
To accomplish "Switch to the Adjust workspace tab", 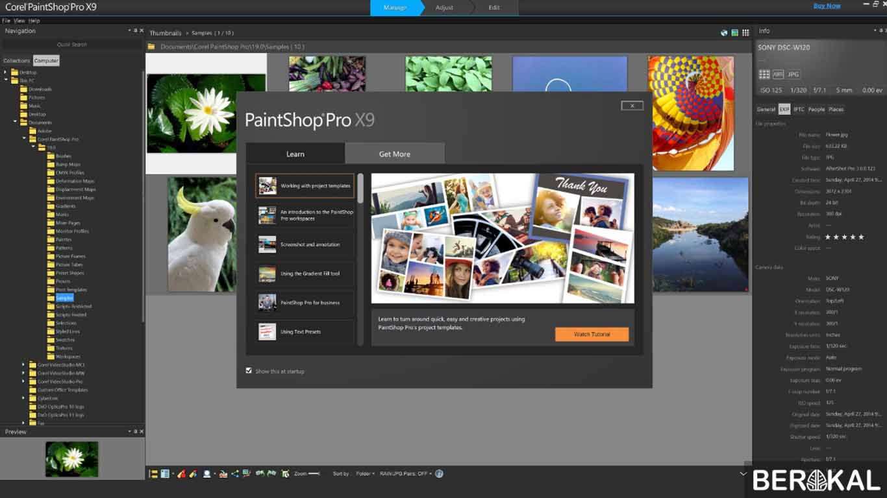I will click(x=445, y=8).
